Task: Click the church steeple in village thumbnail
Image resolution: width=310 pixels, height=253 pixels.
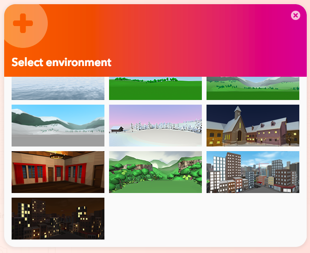Action: 238,112
